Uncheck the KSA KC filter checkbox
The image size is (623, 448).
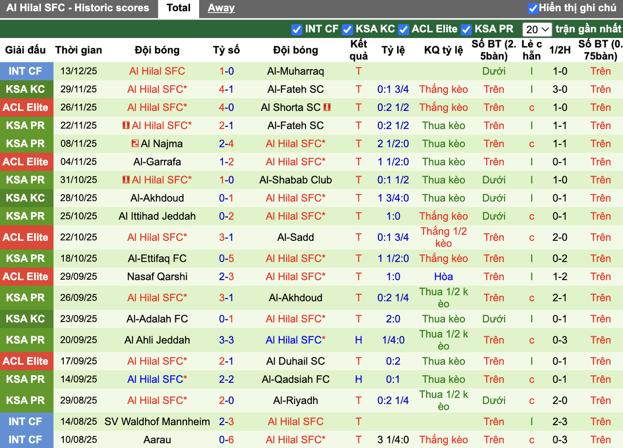tap(347, 30)
